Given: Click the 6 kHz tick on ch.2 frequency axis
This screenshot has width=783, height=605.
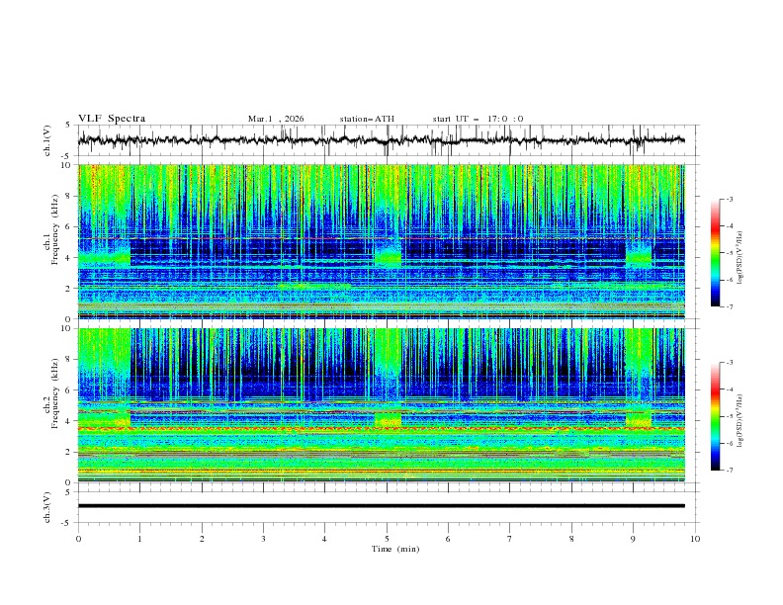Looking at the screenshot, I should tap(68, 390).
